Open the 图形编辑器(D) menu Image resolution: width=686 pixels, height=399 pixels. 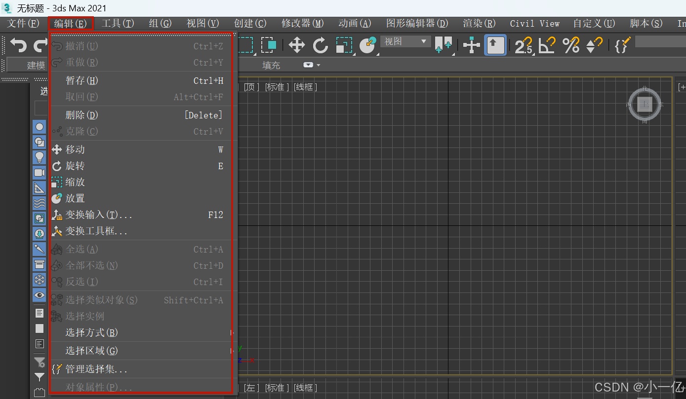[x=417, y=23]
